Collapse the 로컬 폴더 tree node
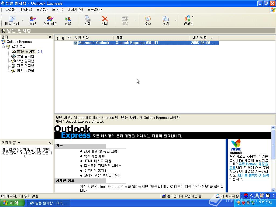 (3, 47)
